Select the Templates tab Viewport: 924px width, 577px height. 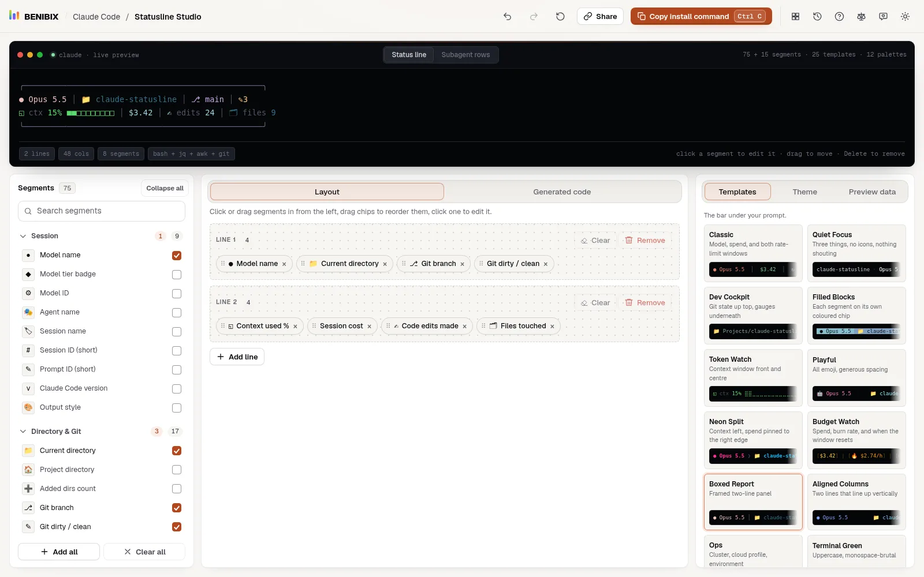click(x=737, y=192)
